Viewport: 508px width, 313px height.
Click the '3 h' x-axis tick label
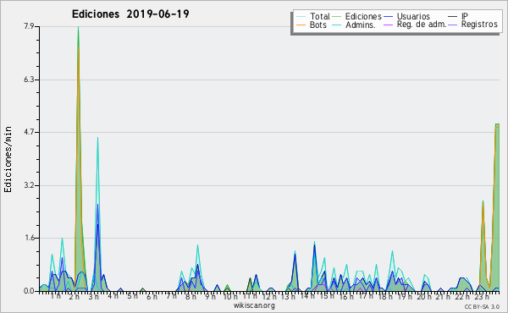pos(94,296)
